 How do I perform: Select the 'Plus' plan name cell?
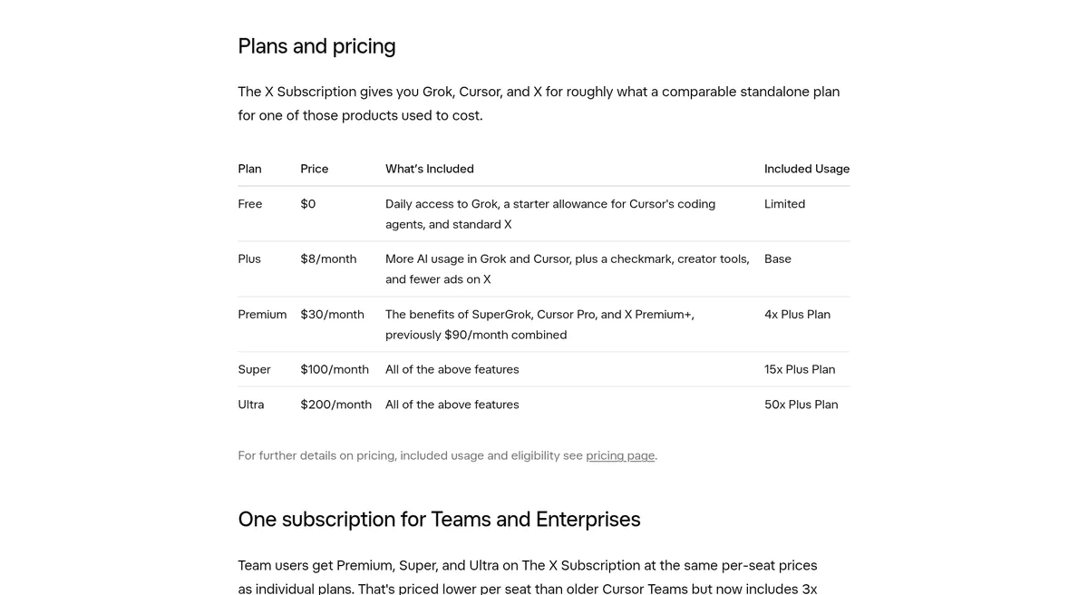tap(249, 259)
